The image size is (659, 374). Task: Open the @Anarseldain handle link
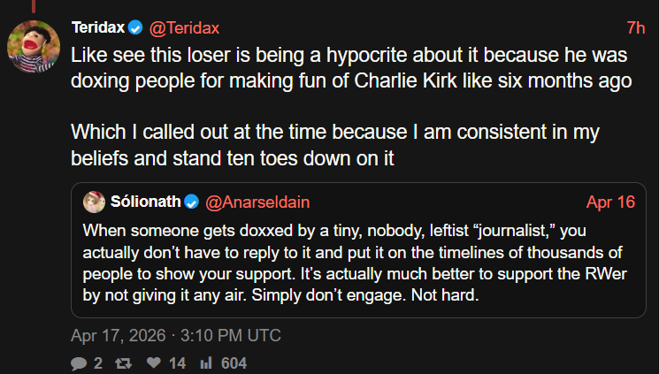click(x=257, y=202)
